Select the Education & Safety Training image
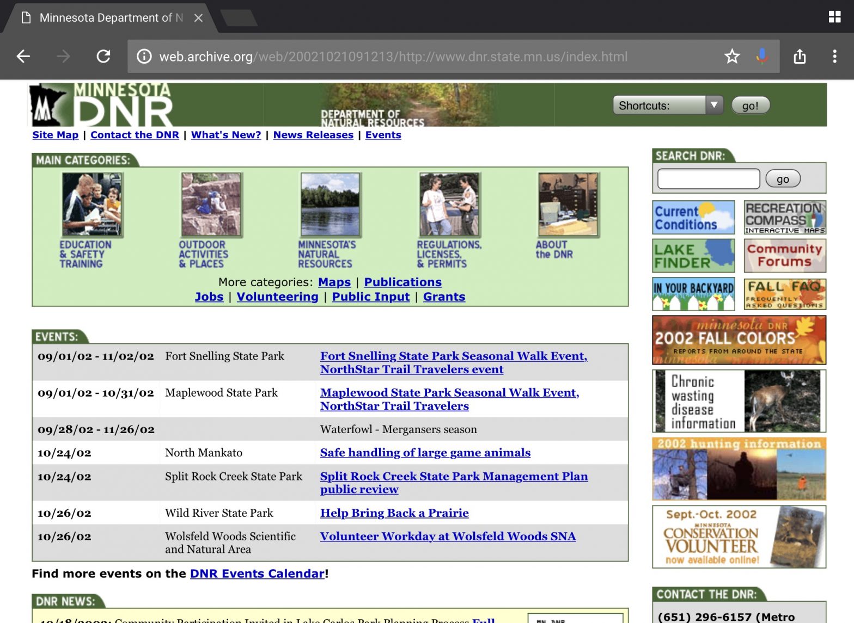The image size is (854, 623). point(91,205)
